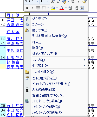
Task: Toggle Bold in the mini toolbar
Action: coord(27,8)
